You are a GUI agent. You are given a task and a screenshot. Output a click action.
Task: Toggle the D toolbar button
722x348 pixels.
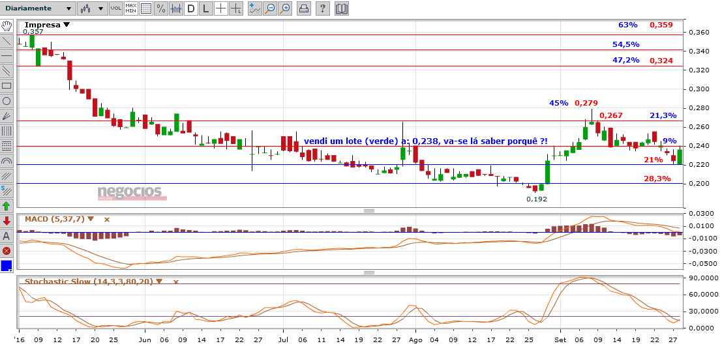[x=191, y=8]
